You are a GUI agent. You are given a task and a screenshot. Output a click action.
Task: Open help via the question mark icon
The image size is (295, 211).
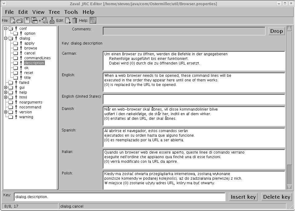pos(93,21)
